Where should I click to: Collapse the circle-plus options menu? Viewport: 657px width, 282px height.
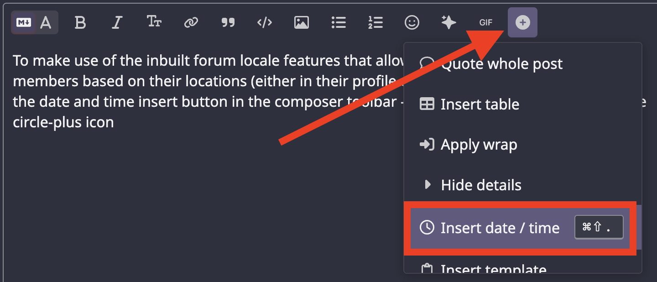(522, 22)
